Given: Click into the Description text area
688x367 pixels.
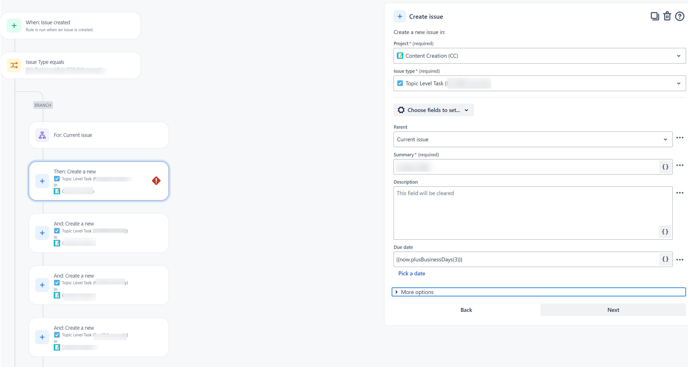Looking at the screenshot, I should 533,213.
